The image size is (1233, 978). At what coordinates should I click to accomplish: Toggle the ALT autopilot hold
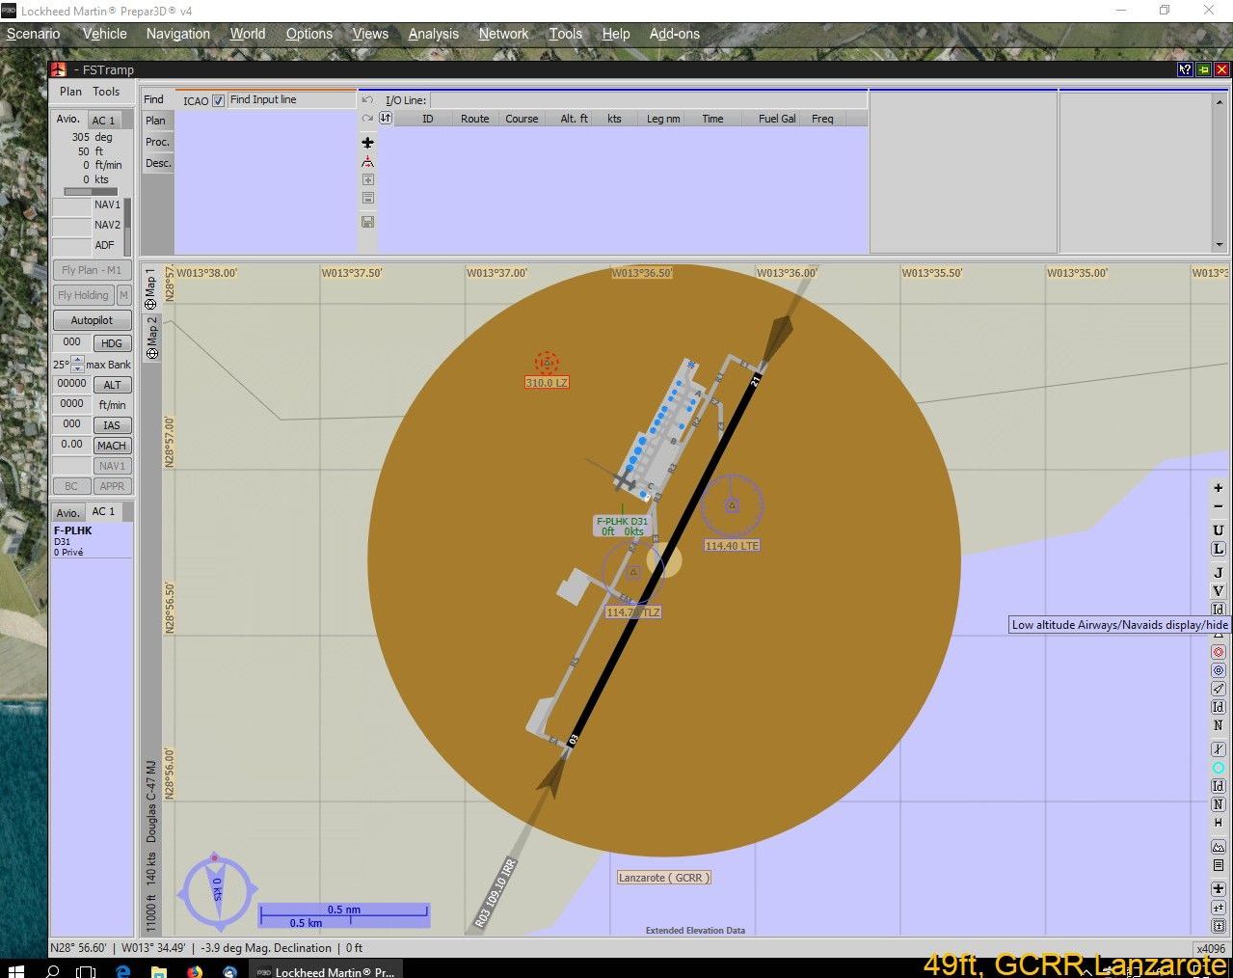112,385
